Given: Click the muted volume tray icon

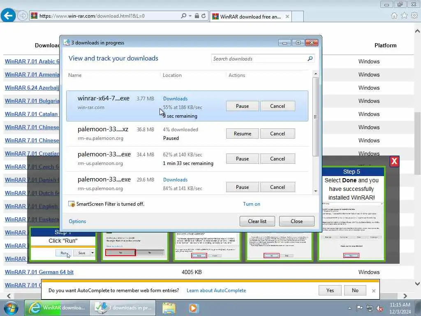Looking at the screenshot, I should 379,309.
